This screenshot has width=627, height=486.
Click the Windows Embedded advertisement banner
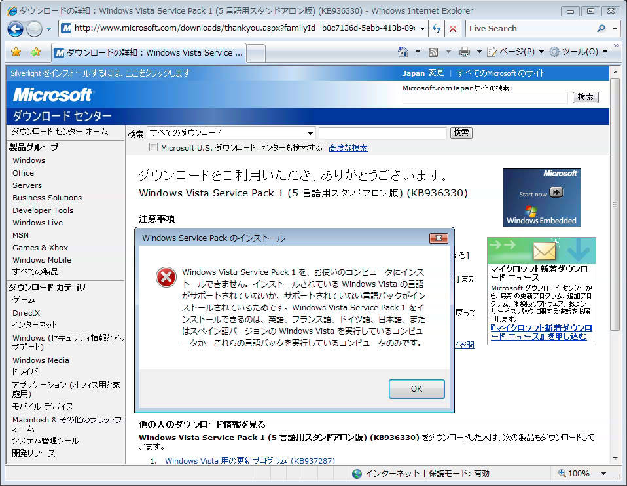pyautogui.click(x=541, y=197)
